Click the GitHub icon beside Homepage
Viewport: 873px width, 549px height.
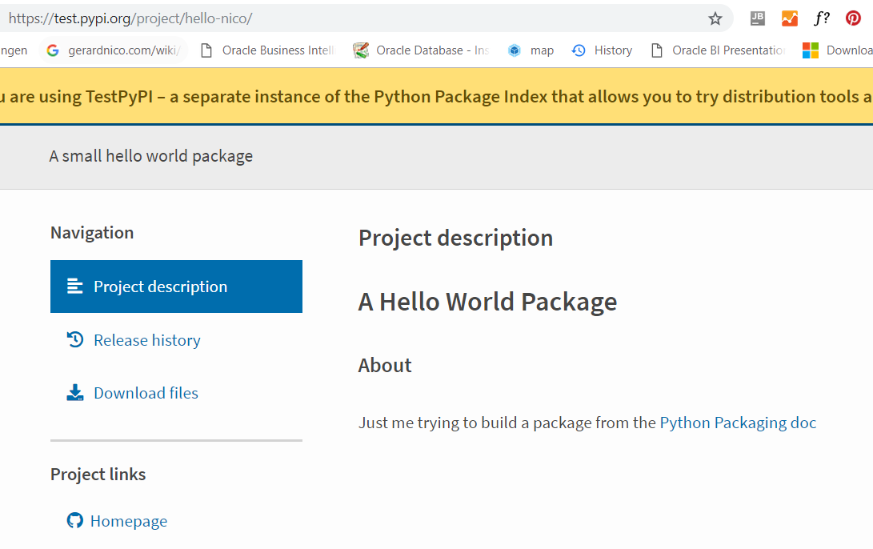(74, 520)
